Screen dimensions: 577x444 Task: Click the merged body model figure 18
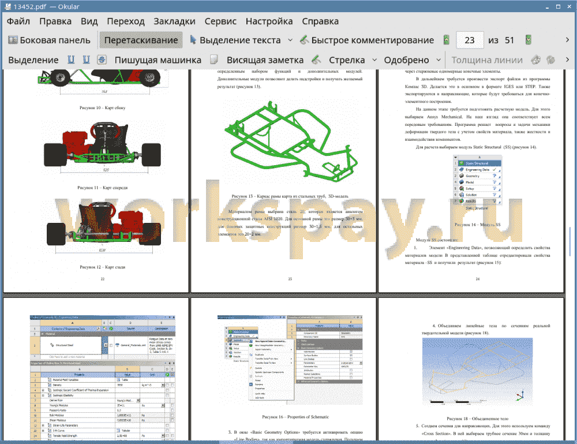click(x=477, y=372)
